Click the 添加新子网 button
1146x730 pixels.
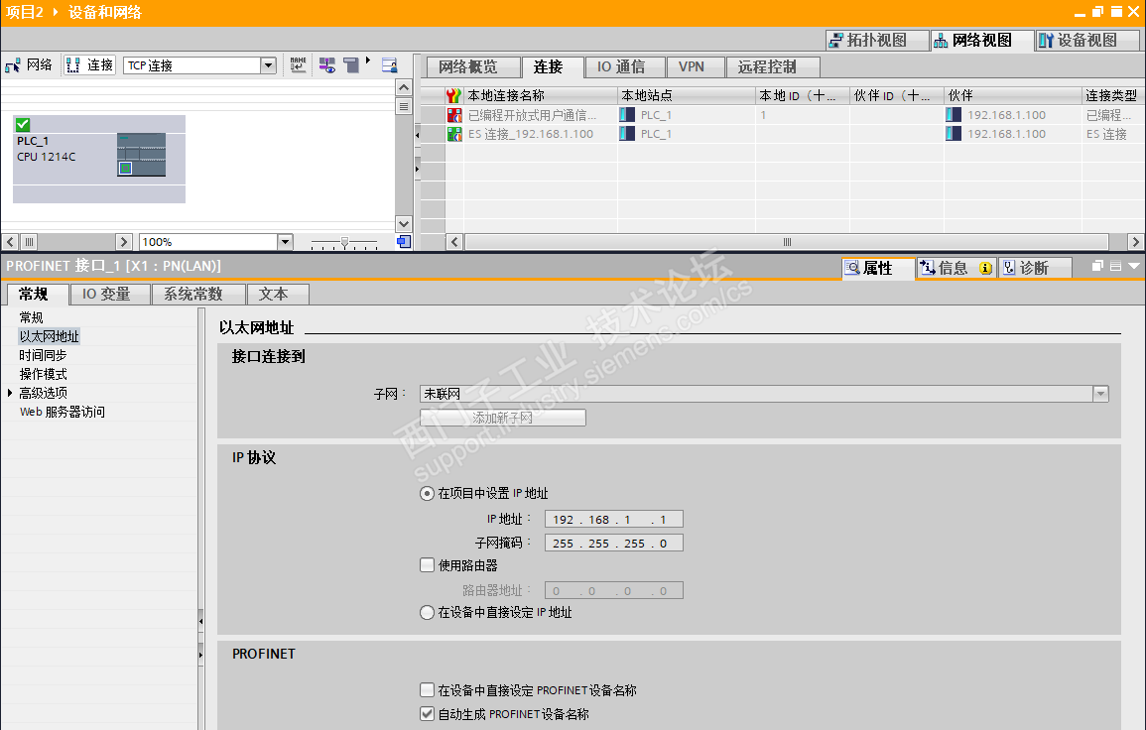[503, 418]
